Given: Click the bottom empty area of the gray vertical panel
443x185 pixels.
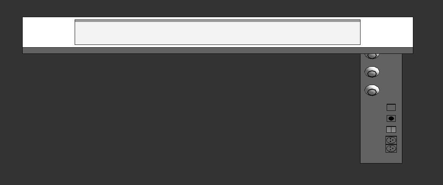Looking at the screenshot, I should point(381,158).
